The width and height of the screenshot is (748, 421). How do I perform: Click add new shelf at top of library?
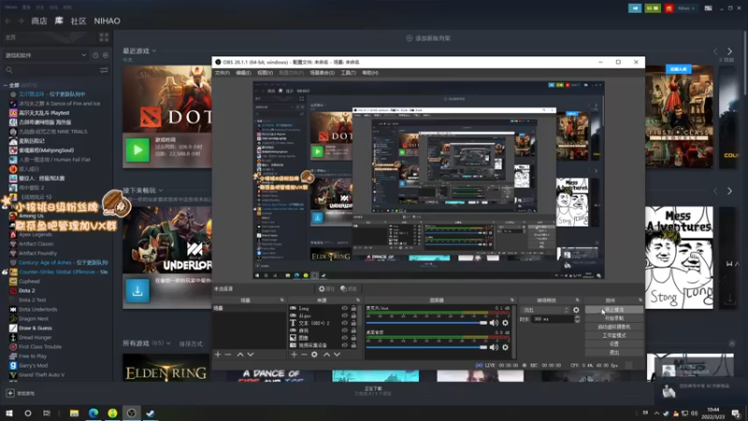(428, 38)
